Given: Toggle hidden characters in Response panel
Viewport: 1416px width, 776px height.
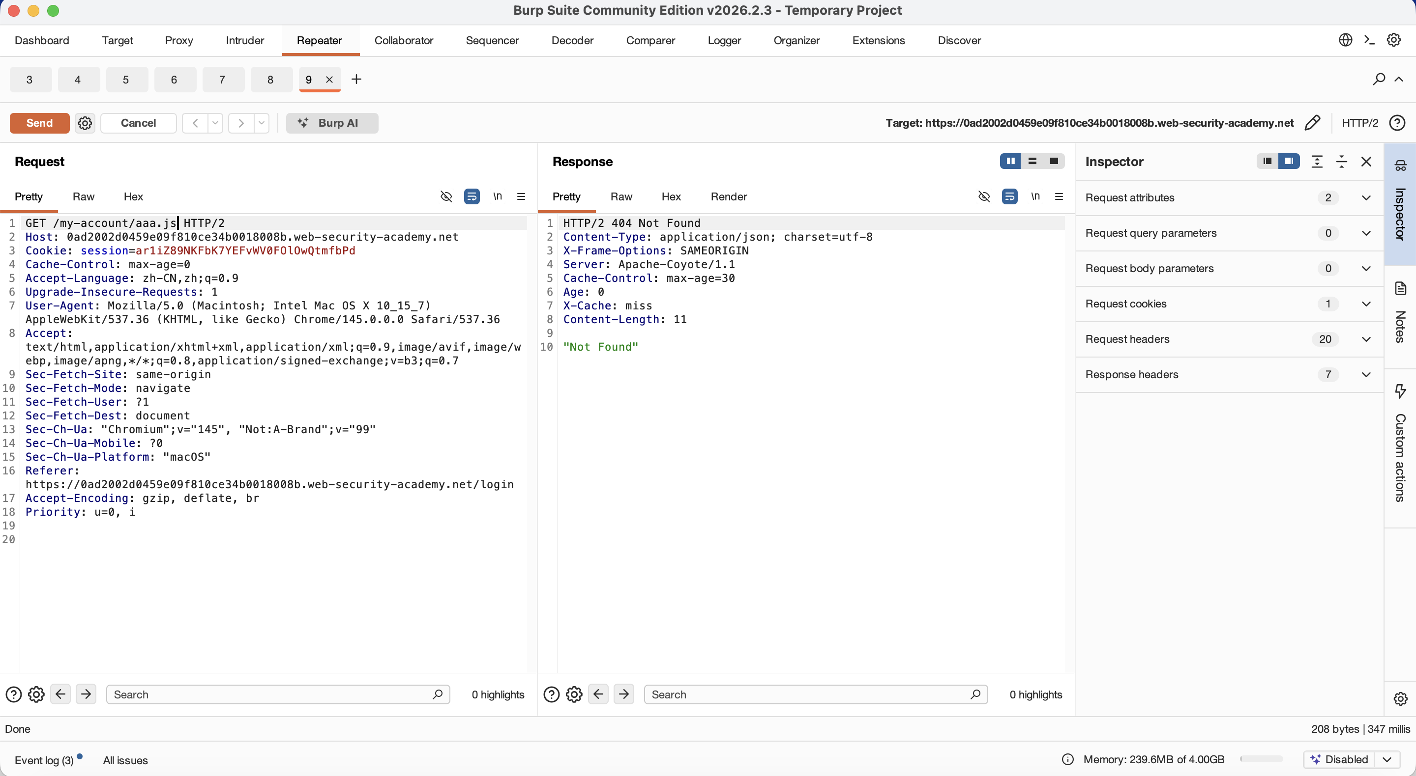Looking at the screenshot, I should pos(984,196).
